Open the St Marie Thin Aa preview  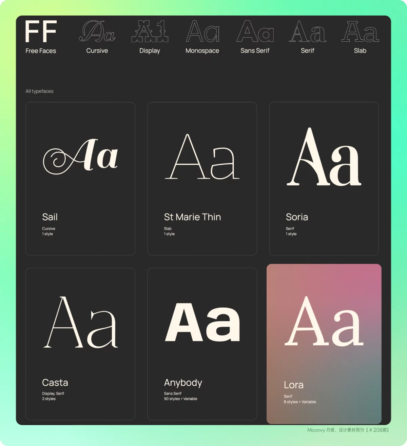click(x=202, y=157)
